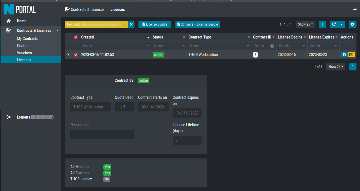
Task: Download license icon in Actions column
Action: [344, 54]
